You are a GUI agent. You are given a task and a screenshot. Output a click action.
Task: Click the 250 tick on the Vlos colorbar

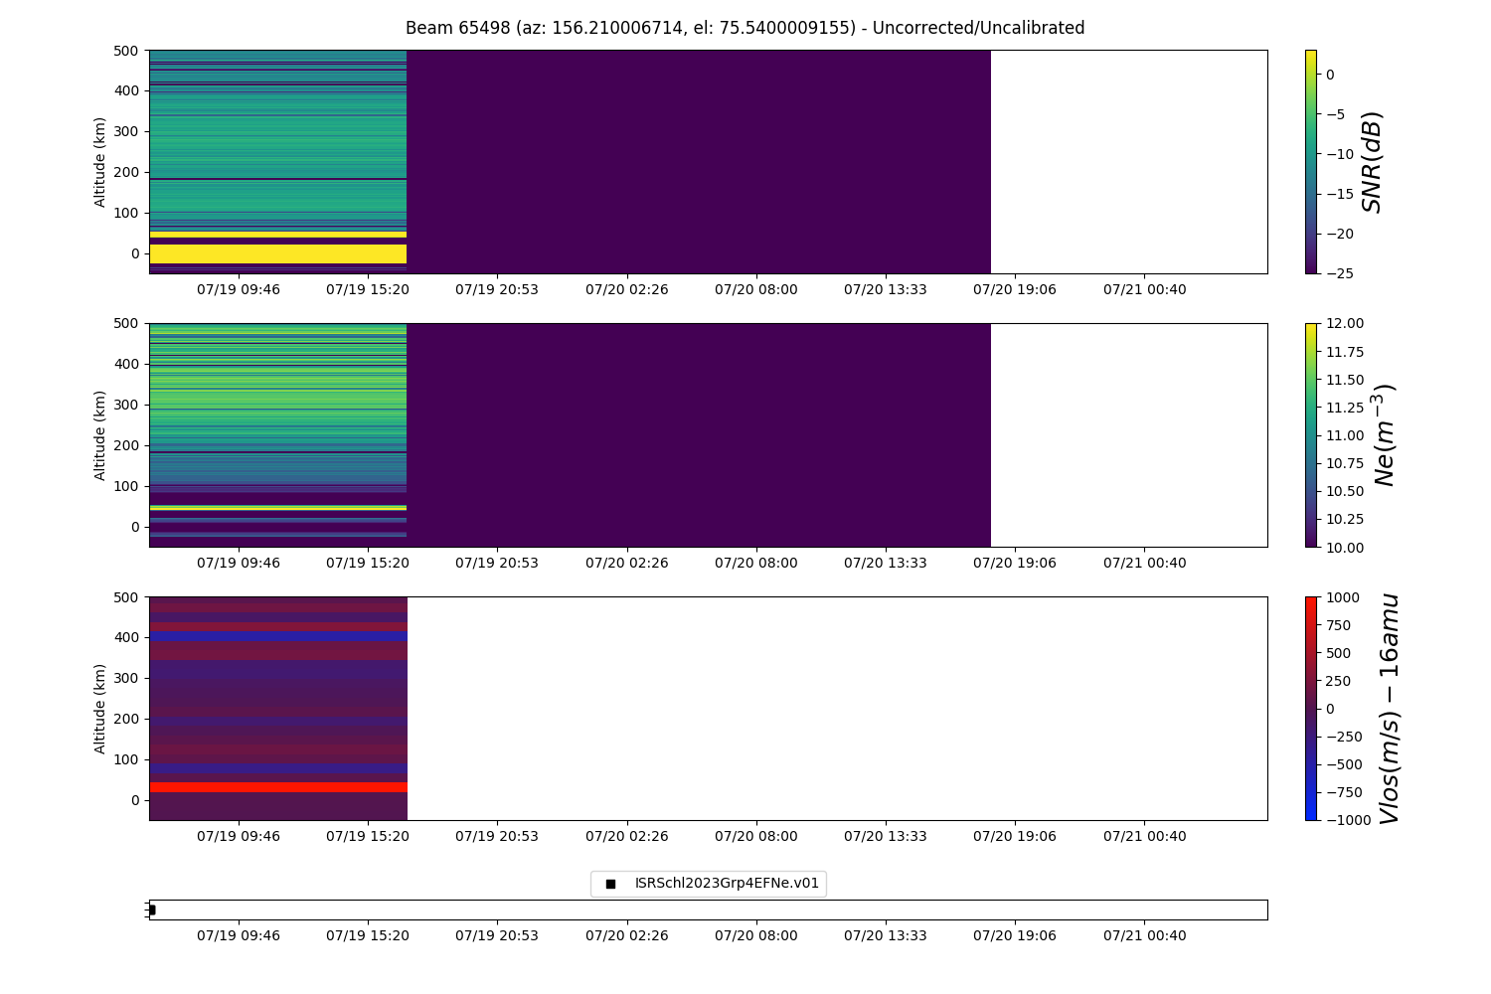1338,680
